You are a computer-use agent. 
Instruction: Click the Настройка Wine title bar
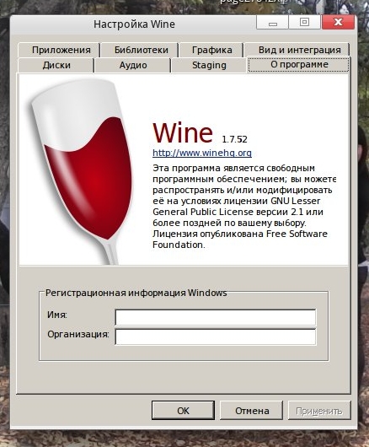[134, 24]
